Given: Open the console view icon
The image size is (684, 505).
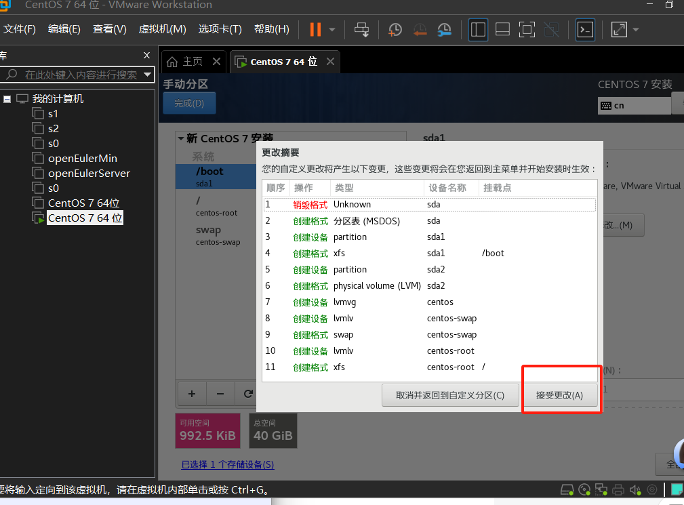Looking at the screenshot, I should 585,30.
